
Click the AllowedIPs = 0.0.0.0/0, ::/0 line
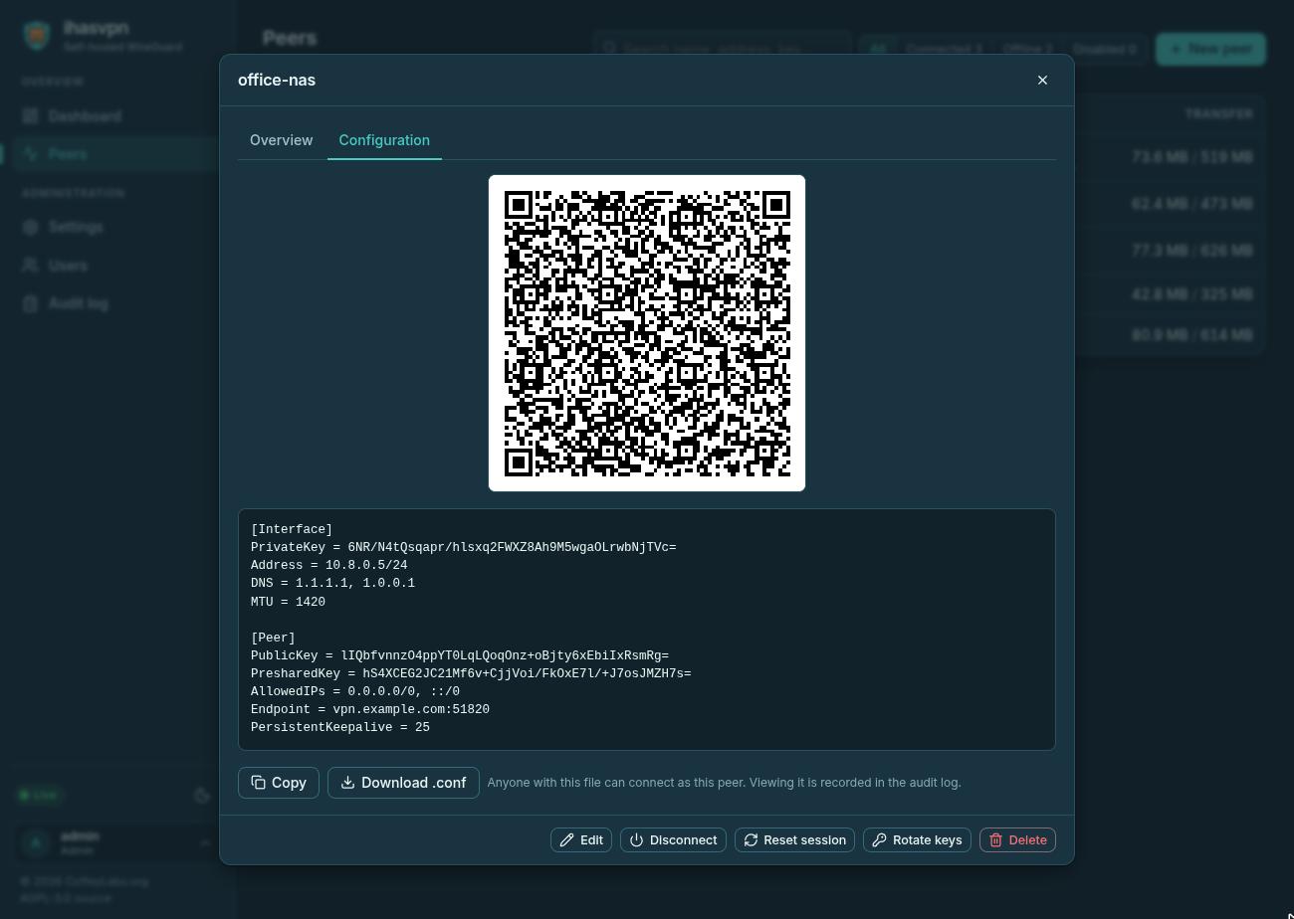355,691
